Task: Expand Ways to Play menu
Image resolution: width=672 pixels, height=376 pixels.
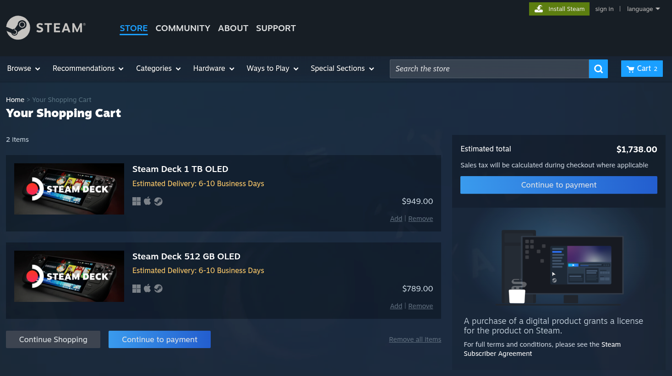Action: 273,69
